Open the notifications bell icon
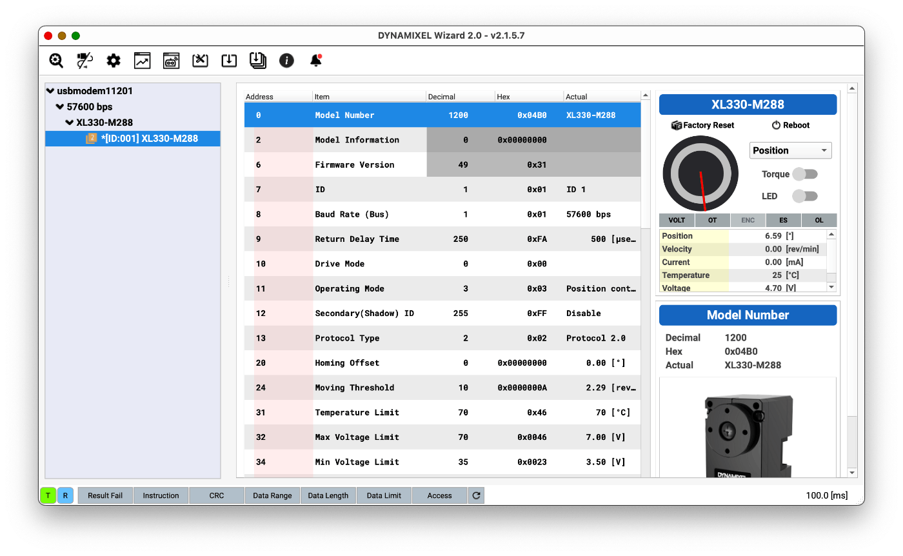Image resolution: width=903 pixels, height=556 pixels. tap(315, 61)
